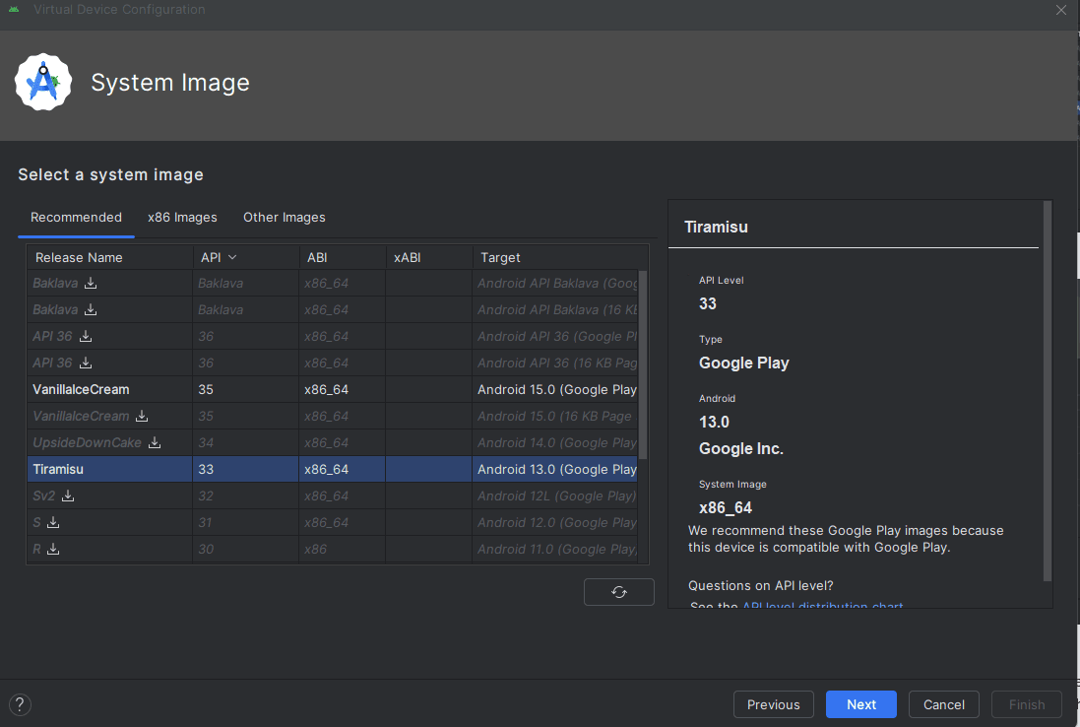Viewport: 1080px width, 727px height.
Task: Open the API level distribution chart link
Action: click(x=822, y=607)
